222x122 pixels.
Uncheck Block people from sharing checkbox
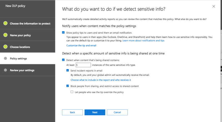[x=68, y=86]
